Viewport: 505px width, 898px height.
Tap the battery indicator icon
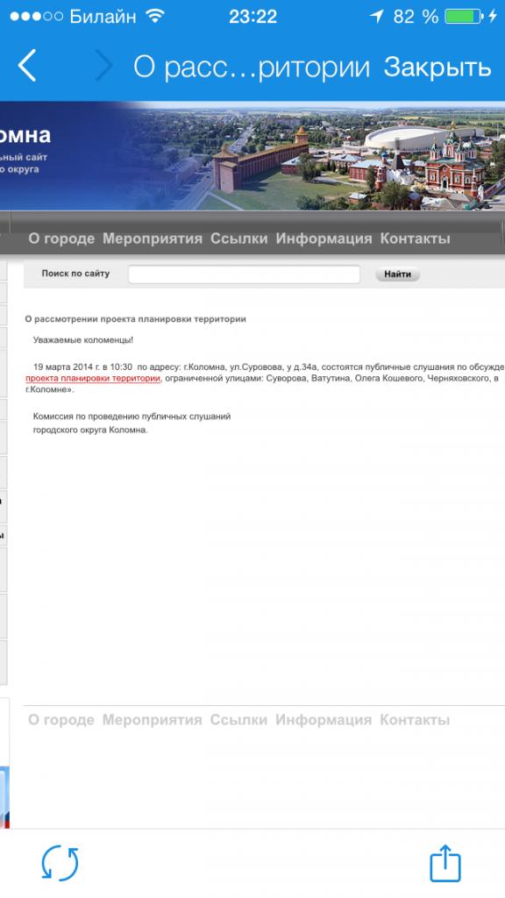[464, 16]
